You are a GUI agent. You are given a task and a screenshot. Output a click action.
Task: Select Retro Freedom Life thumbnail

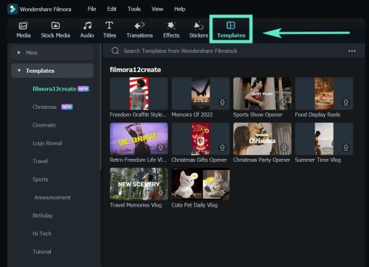coord(139,139)
